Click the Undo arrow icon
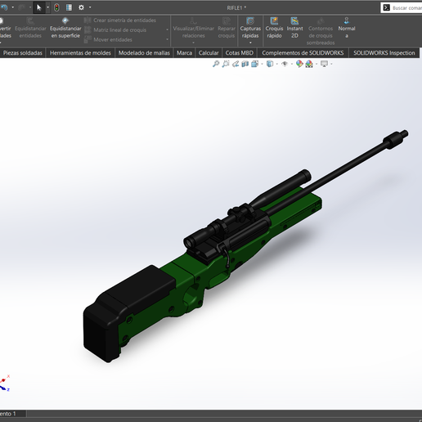 tap(4, 7)
